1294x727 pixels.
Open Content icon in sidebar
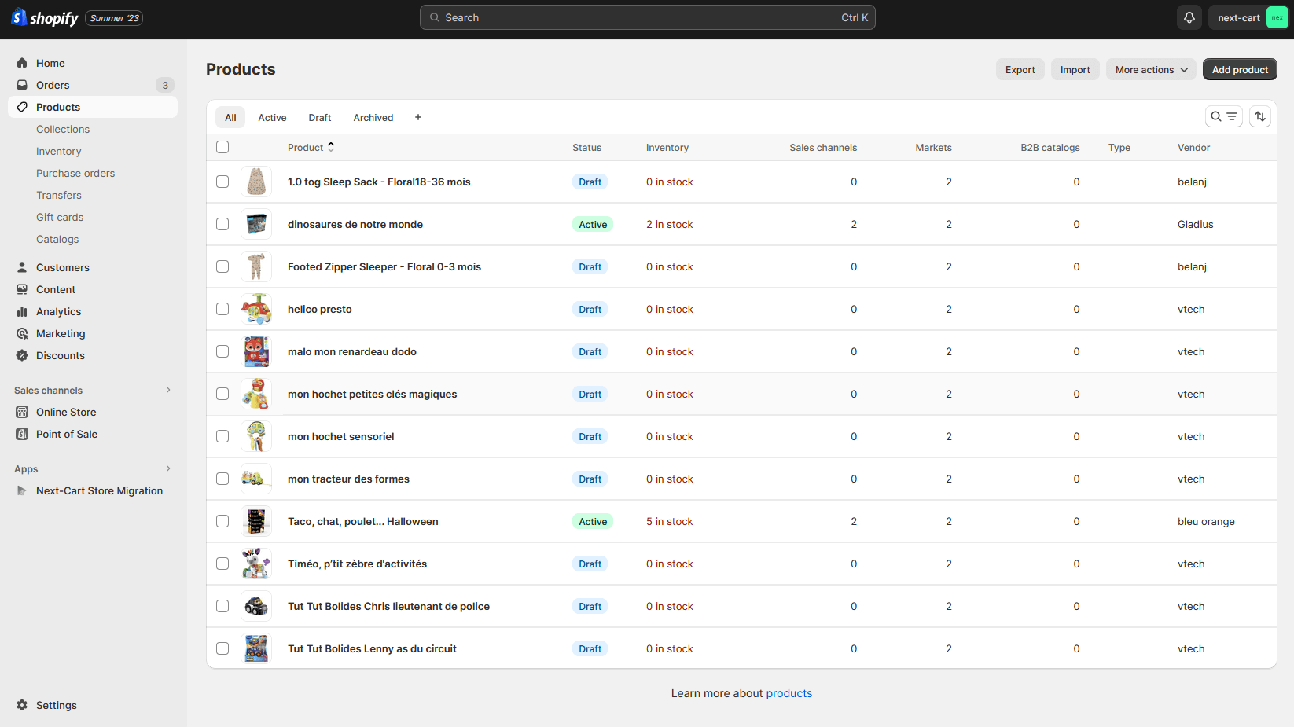[22, 289]
